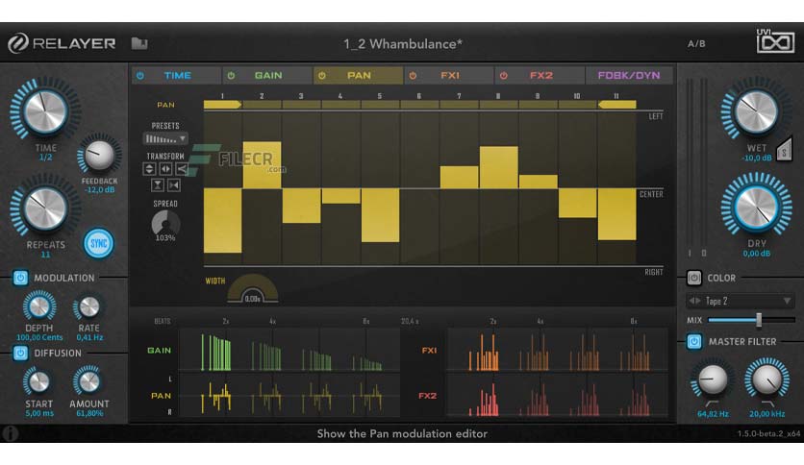Disable the Diffusion section
Image resolution: width=804 pixels, height=465 pixels.
(x=20, y=353)
